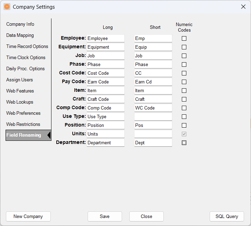Open the Web Features section
This screenshot has width=251, height=226.
(20, 91)
